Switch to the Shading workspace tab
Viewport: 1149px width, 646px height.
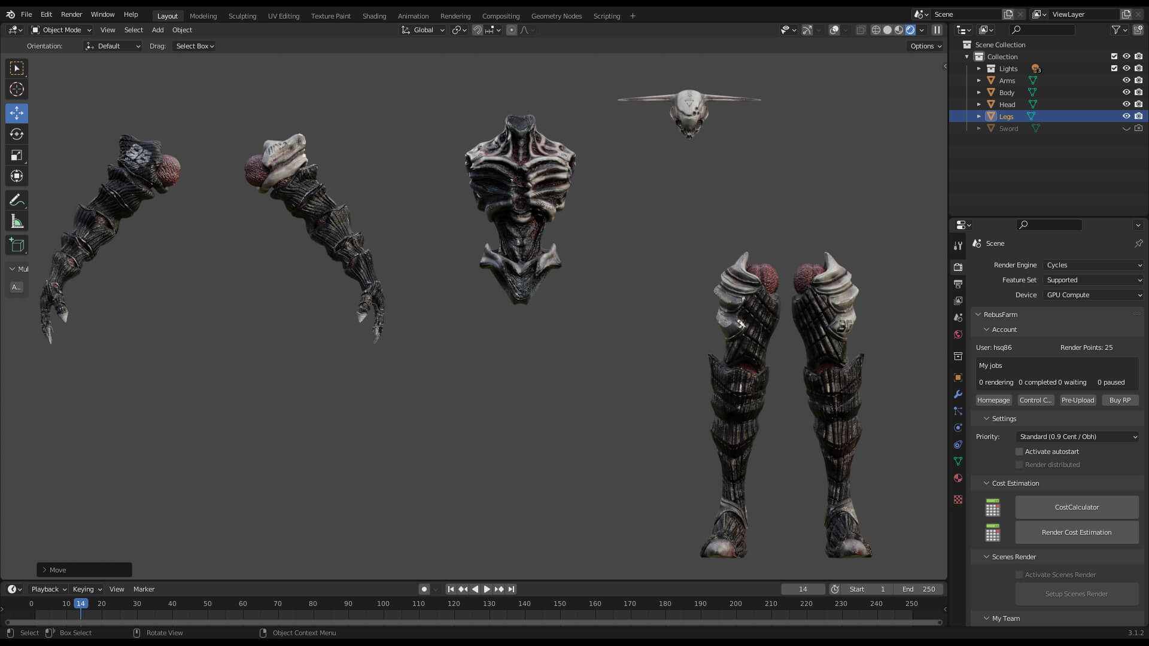tap(374, 16)
